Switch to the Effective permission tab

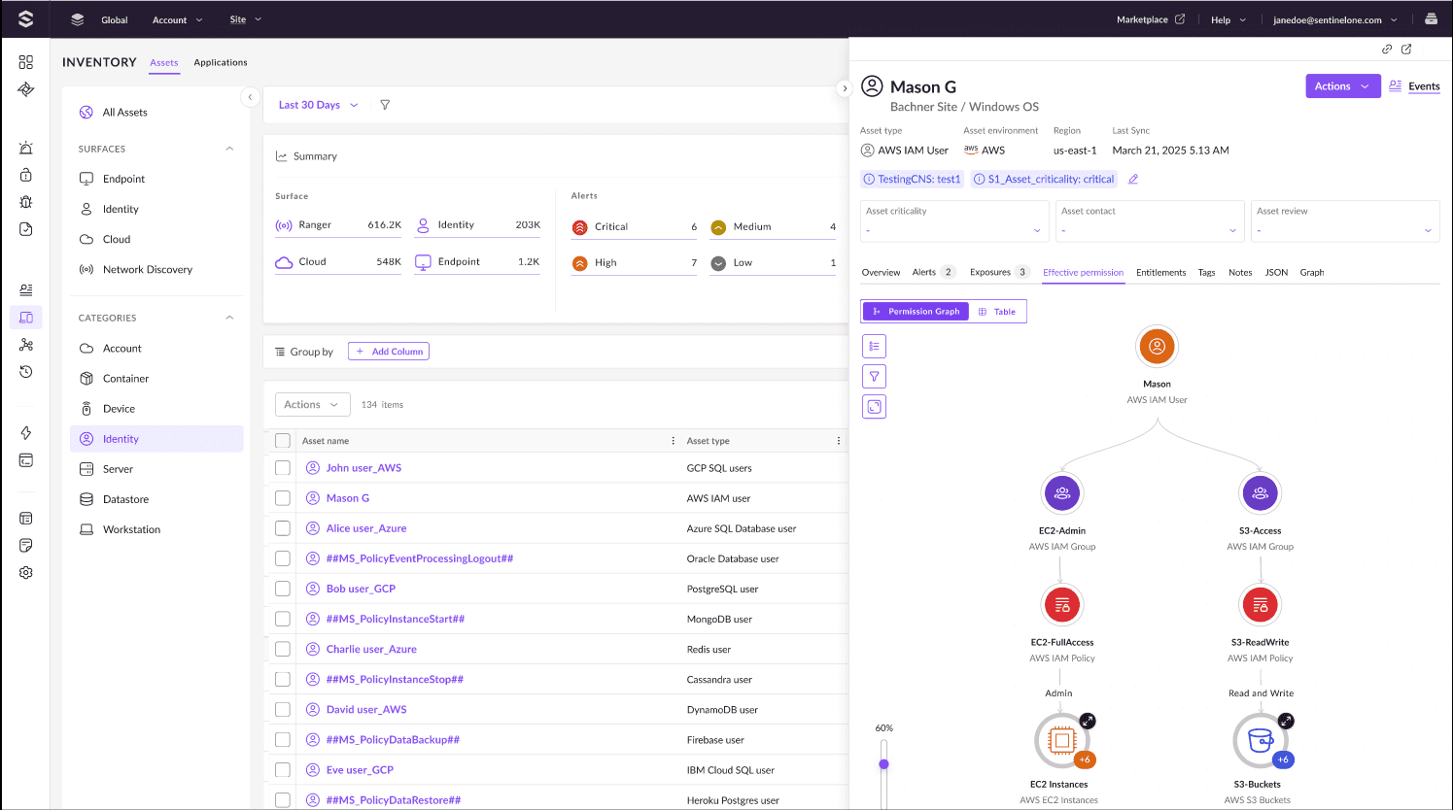pos(1083,273)
